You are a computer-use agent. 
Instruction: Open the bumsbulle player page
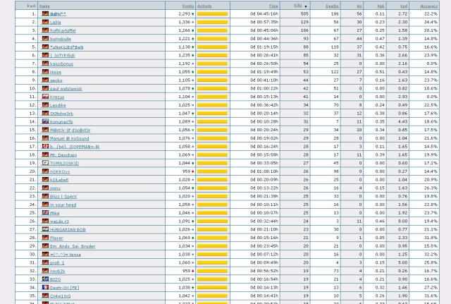(61, 39)
